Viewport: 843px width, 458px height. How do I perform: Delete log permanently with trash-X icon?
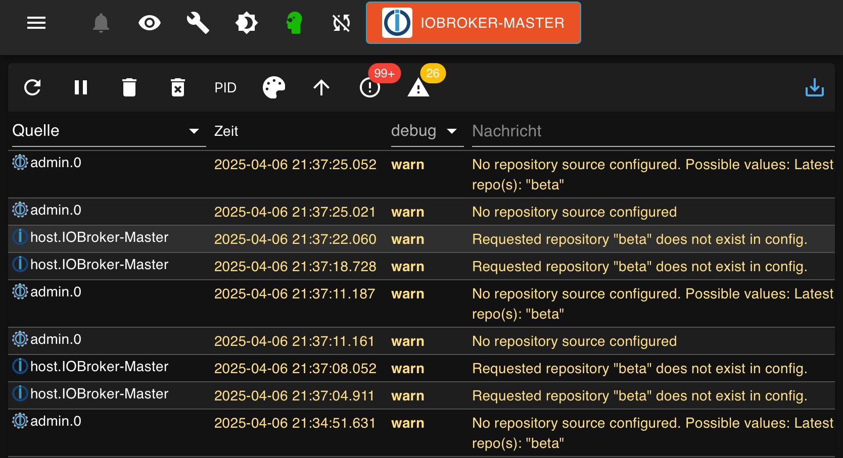(178, 87)
